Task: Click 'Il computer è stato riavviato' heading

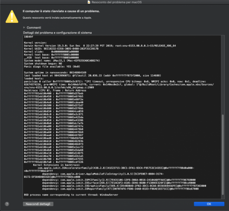Action: (x=61, y=11)
